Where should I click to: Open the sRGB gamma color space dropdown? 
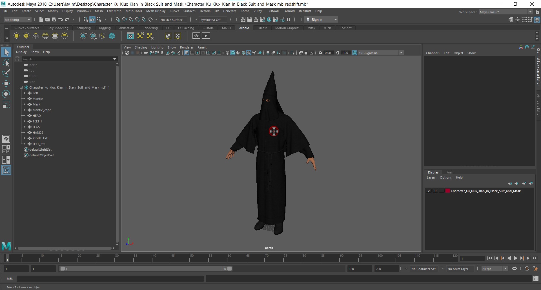click(381, 53)
